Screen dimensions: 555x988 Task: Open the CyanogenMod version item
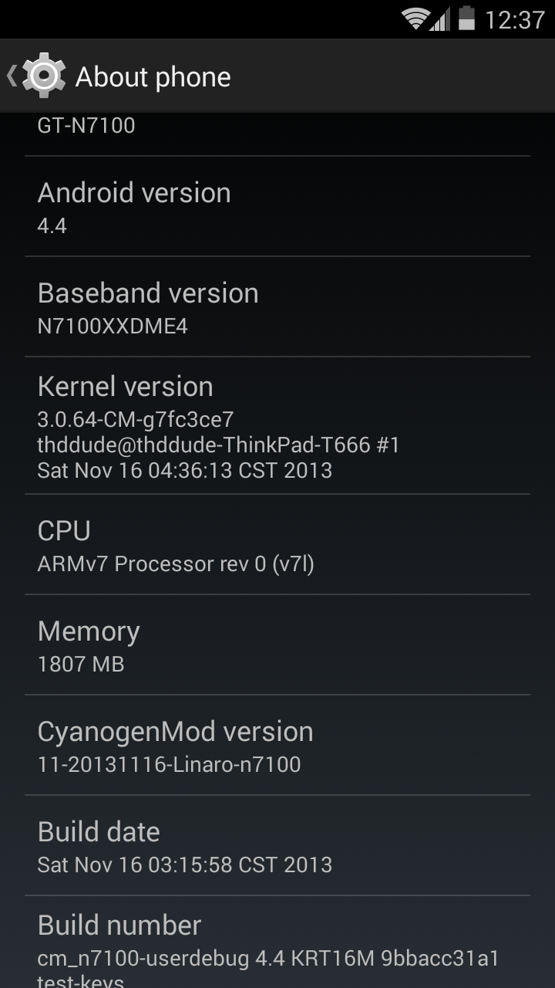277,745
